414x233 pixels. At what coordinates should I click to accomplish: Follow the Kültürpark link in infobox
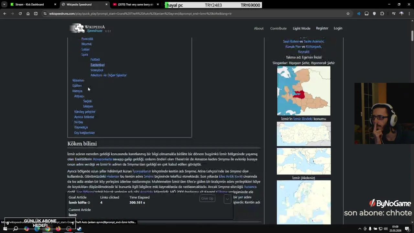pyautogui.click(x=313, y=47)
